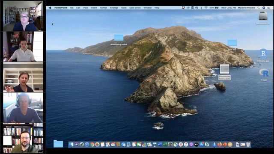Click Siri icon in menu bar
The height and width of the screenshot is (154, 274).
coord(264,8)
